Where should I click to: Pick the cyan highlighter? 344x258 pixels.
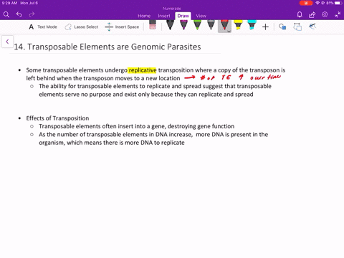252,25
